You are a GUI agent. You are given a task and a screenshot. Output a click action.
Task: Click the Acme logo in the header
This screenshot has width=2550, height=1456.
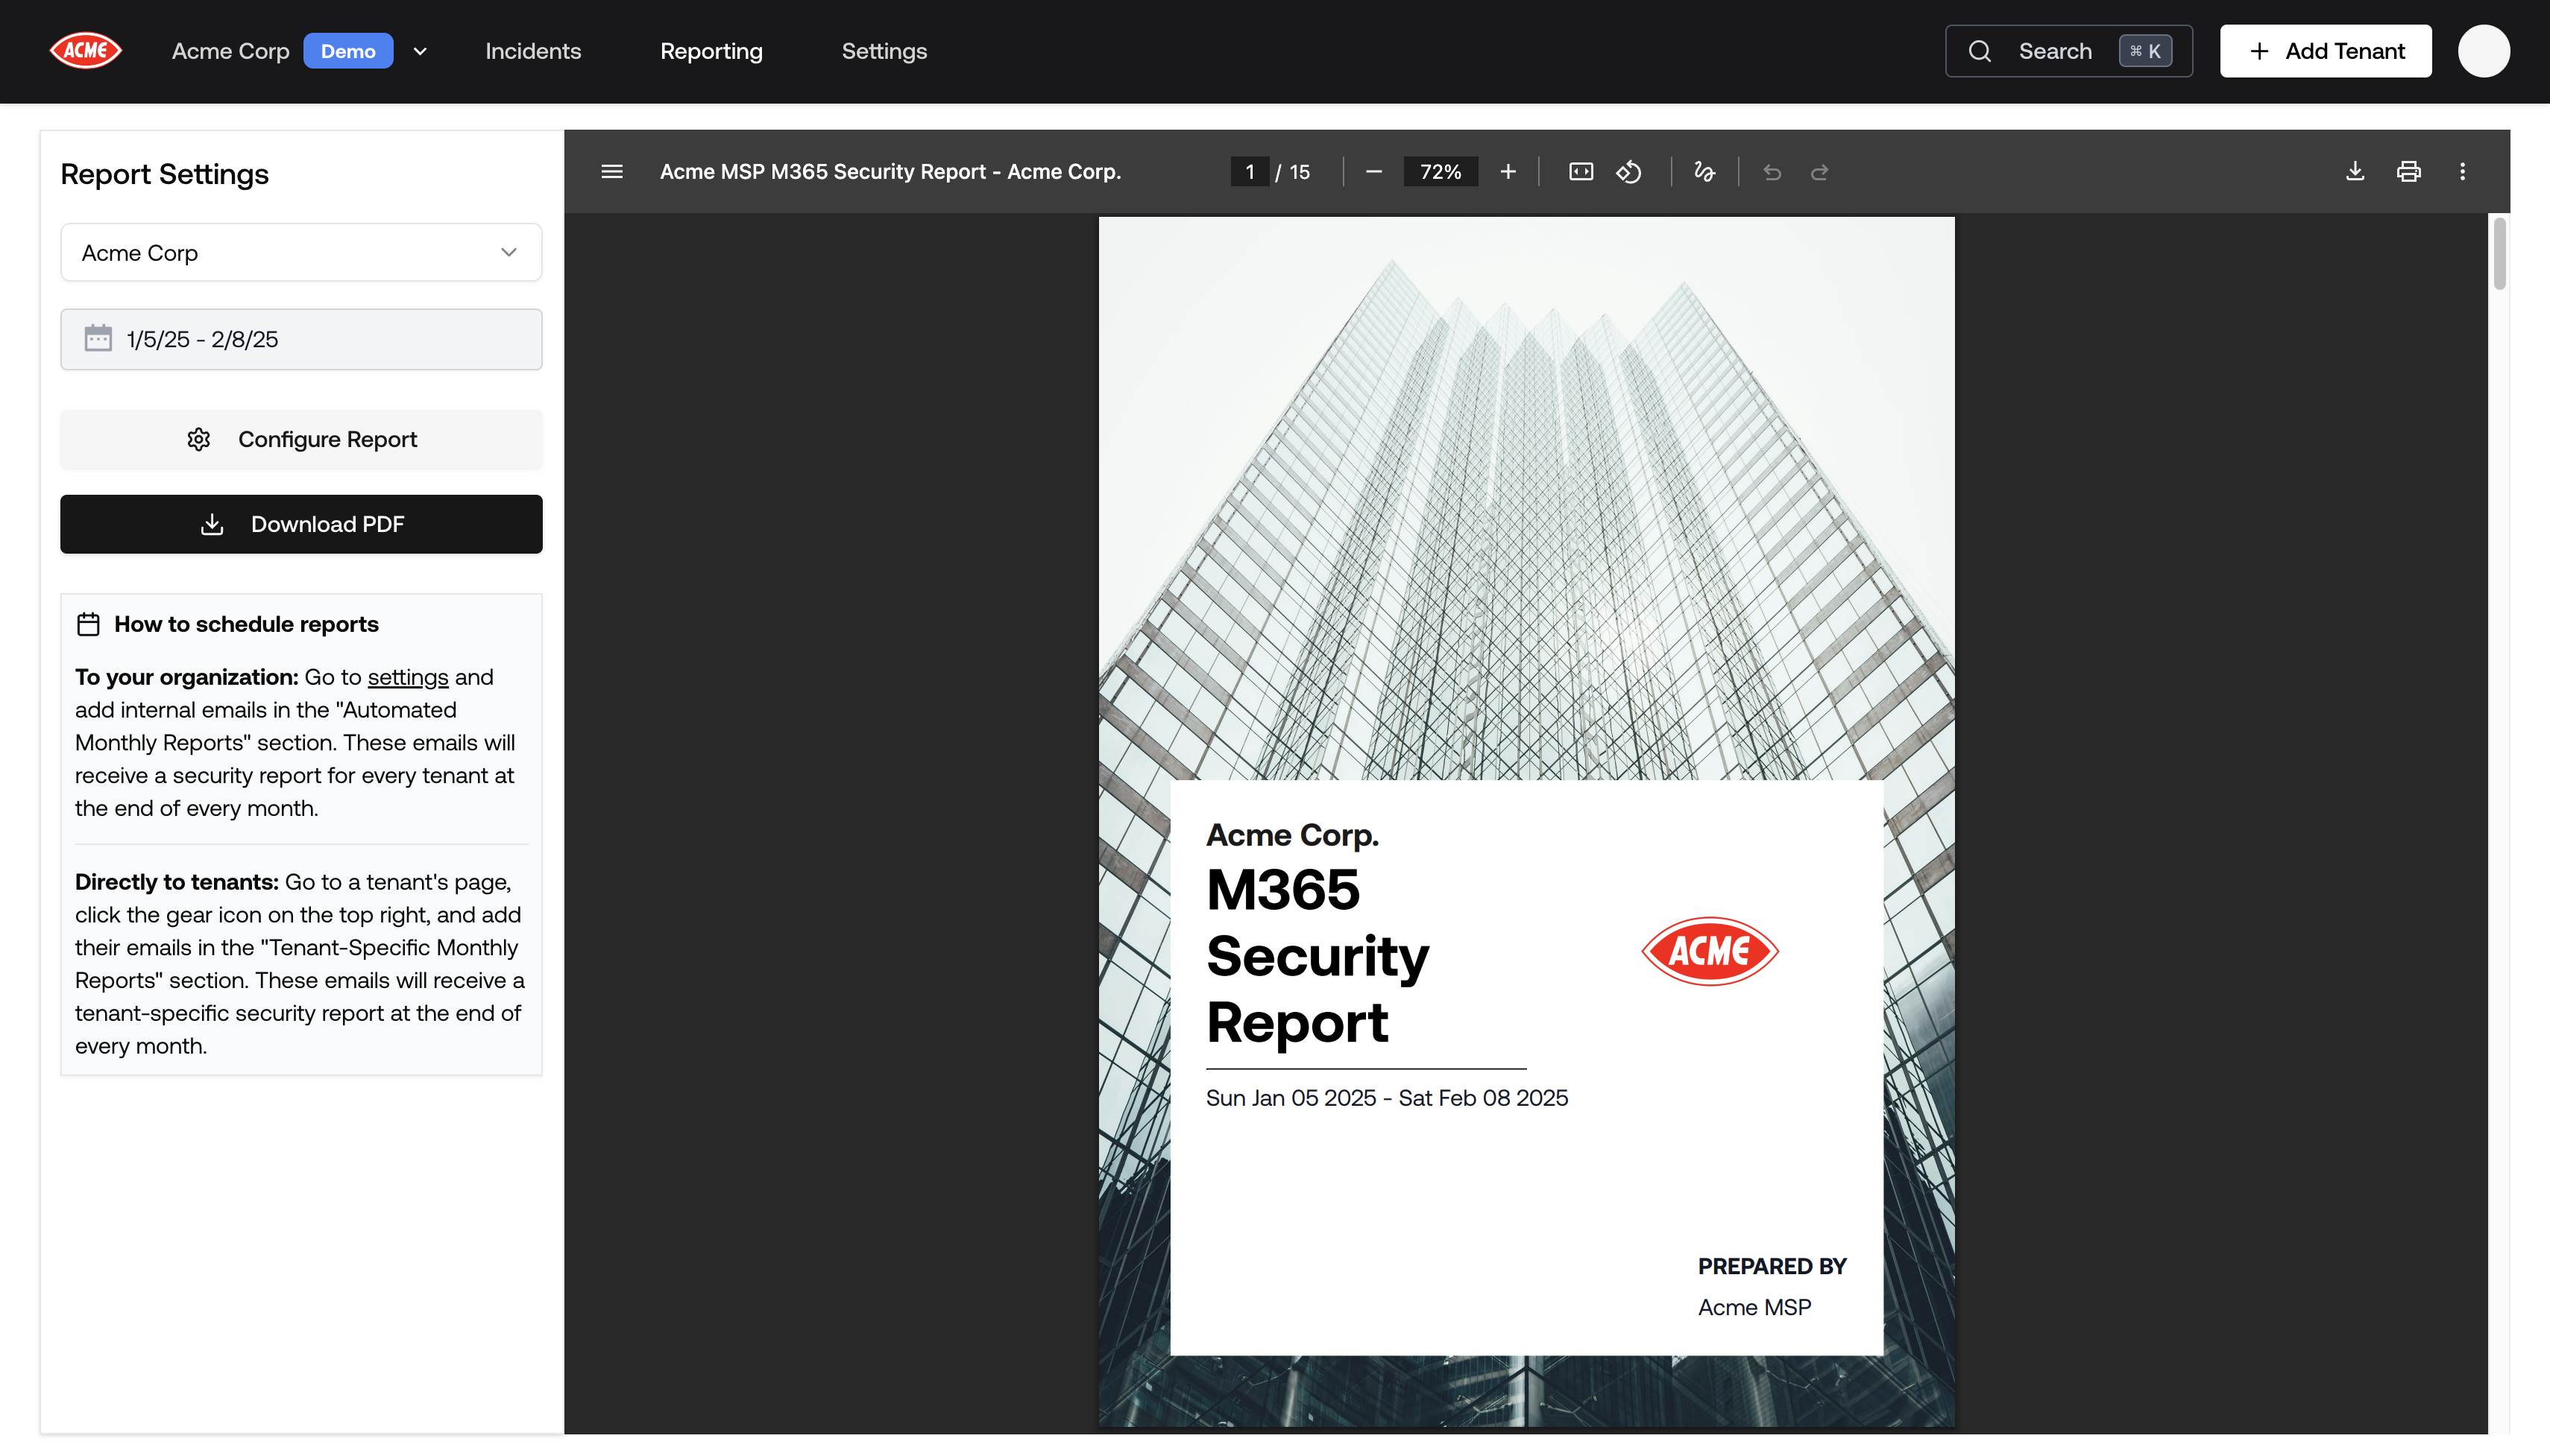tap(86, 51)
